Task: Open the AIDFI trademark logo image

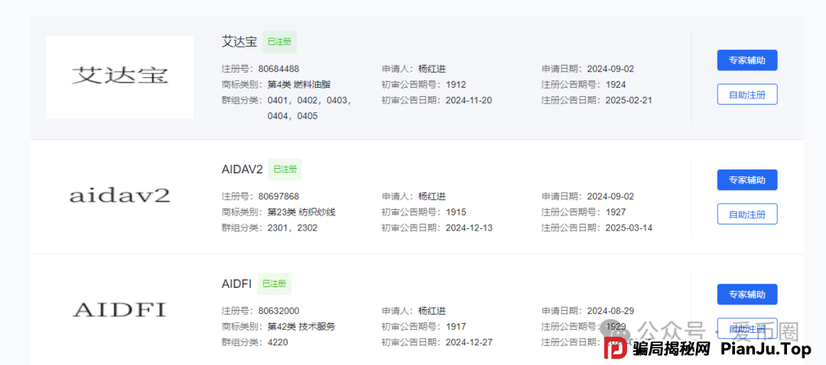Action: coord(119,310)
